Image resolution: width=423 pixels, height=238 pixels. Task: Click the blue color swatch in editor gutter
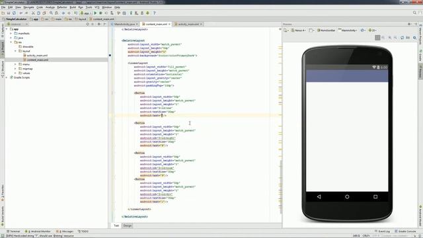click(x=110, y=56)
